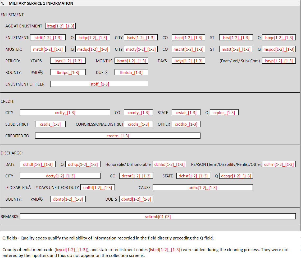The width and height of the screenshot is (301, 264).
Task: Click the Muster row state field mstst
Action: 236,49
